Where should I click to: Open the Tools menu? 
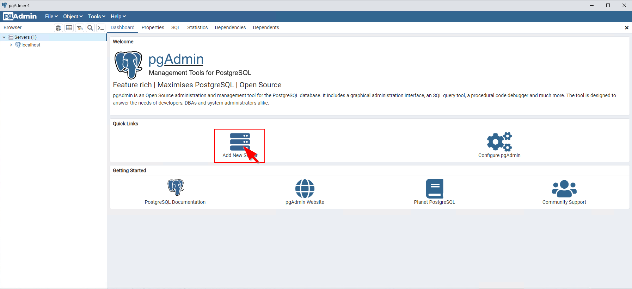[x=97, y=17]
